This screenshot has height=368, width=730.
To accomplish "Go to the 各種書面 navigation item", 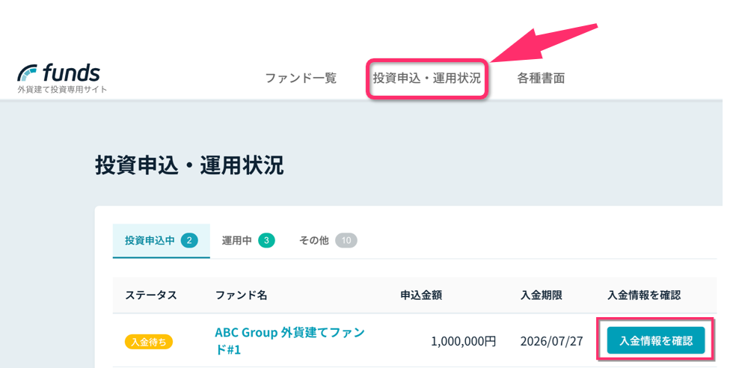I will tap(541, 78).
